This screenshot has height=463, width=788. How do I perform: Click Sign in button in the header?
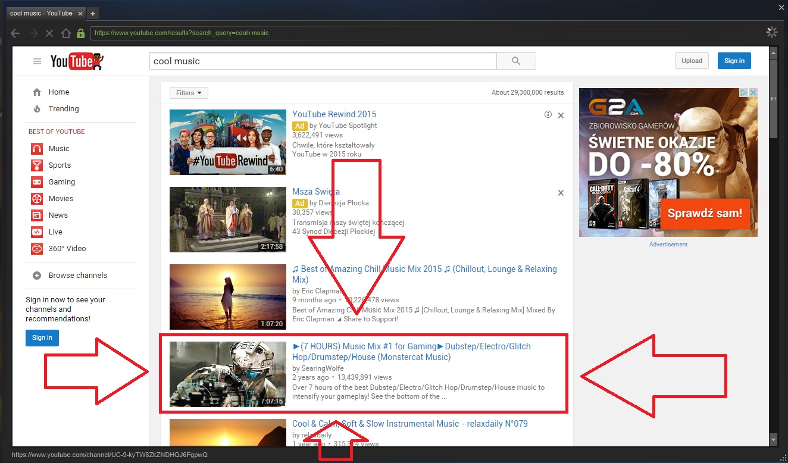734,61
